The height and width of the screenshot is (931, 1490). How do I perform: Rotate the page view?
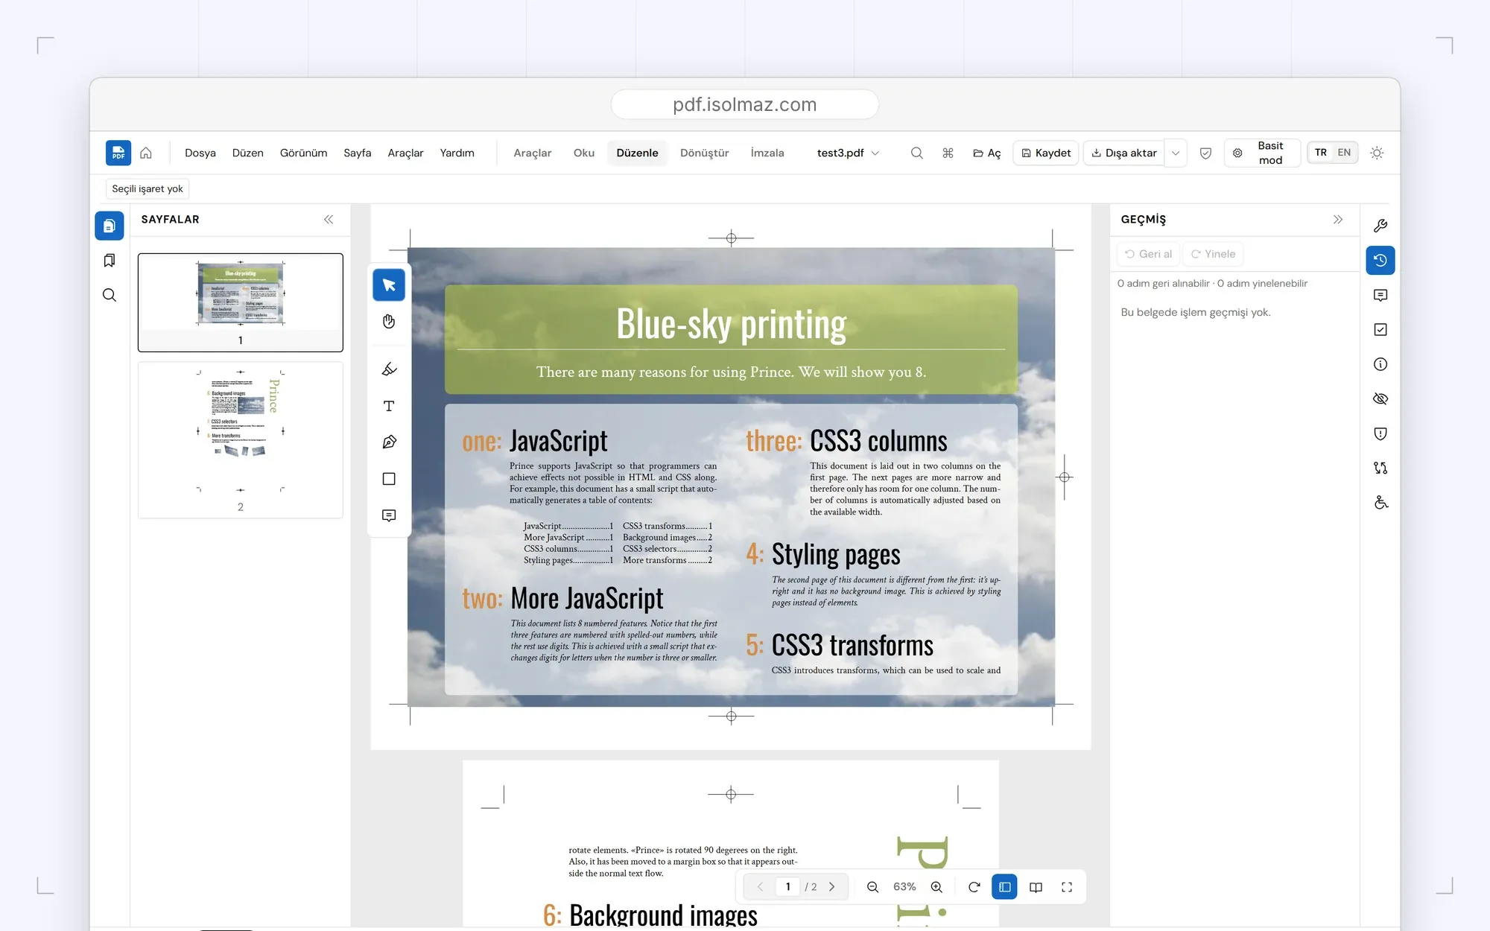pyautogui.click(x=974, y=887)
